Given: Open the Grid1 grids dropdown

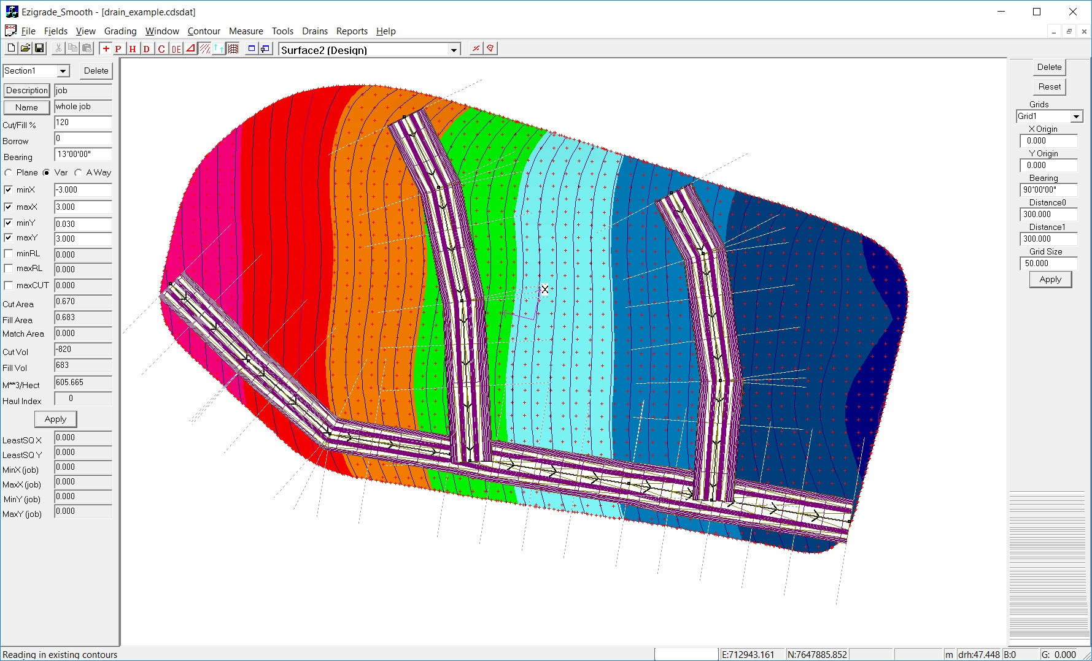Looking at the screenshot, I should pos(1076,117).
